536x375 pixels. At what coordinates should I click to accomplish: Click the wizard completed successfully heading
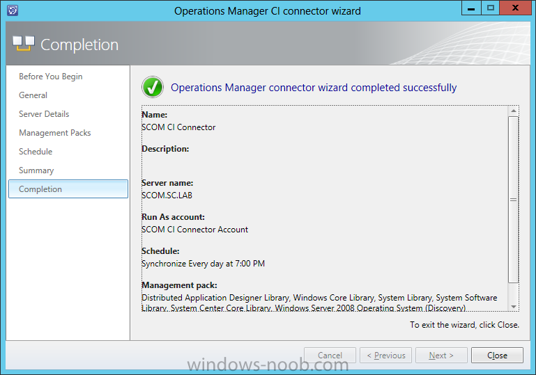[x=314, y=88]
